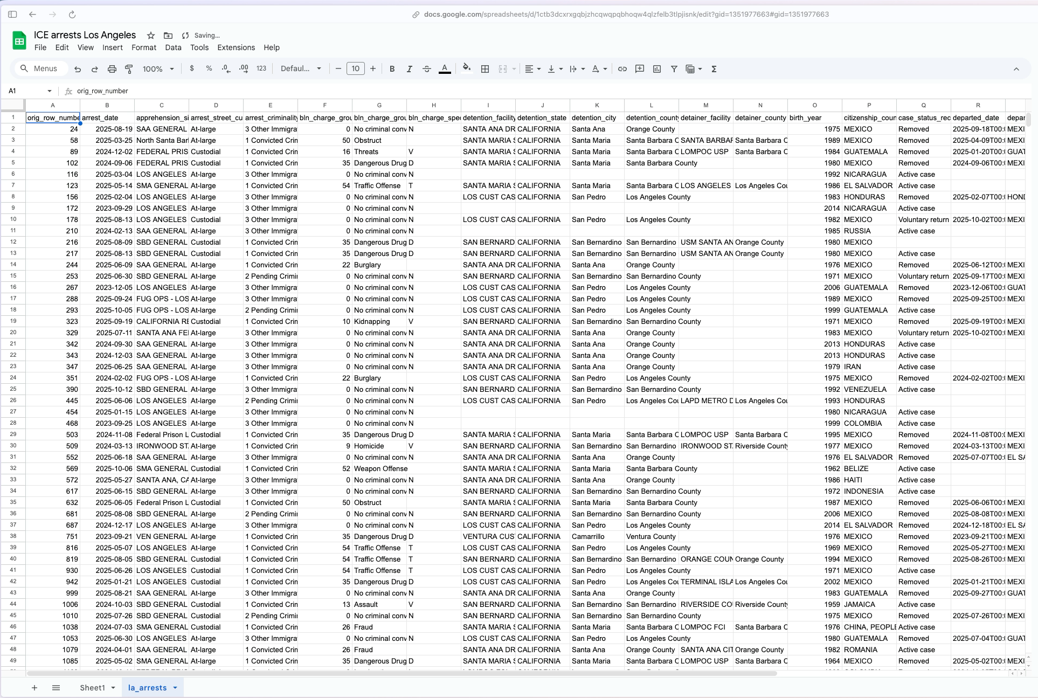
Task: Click the functions sigma icon
Action: [714, 69]
